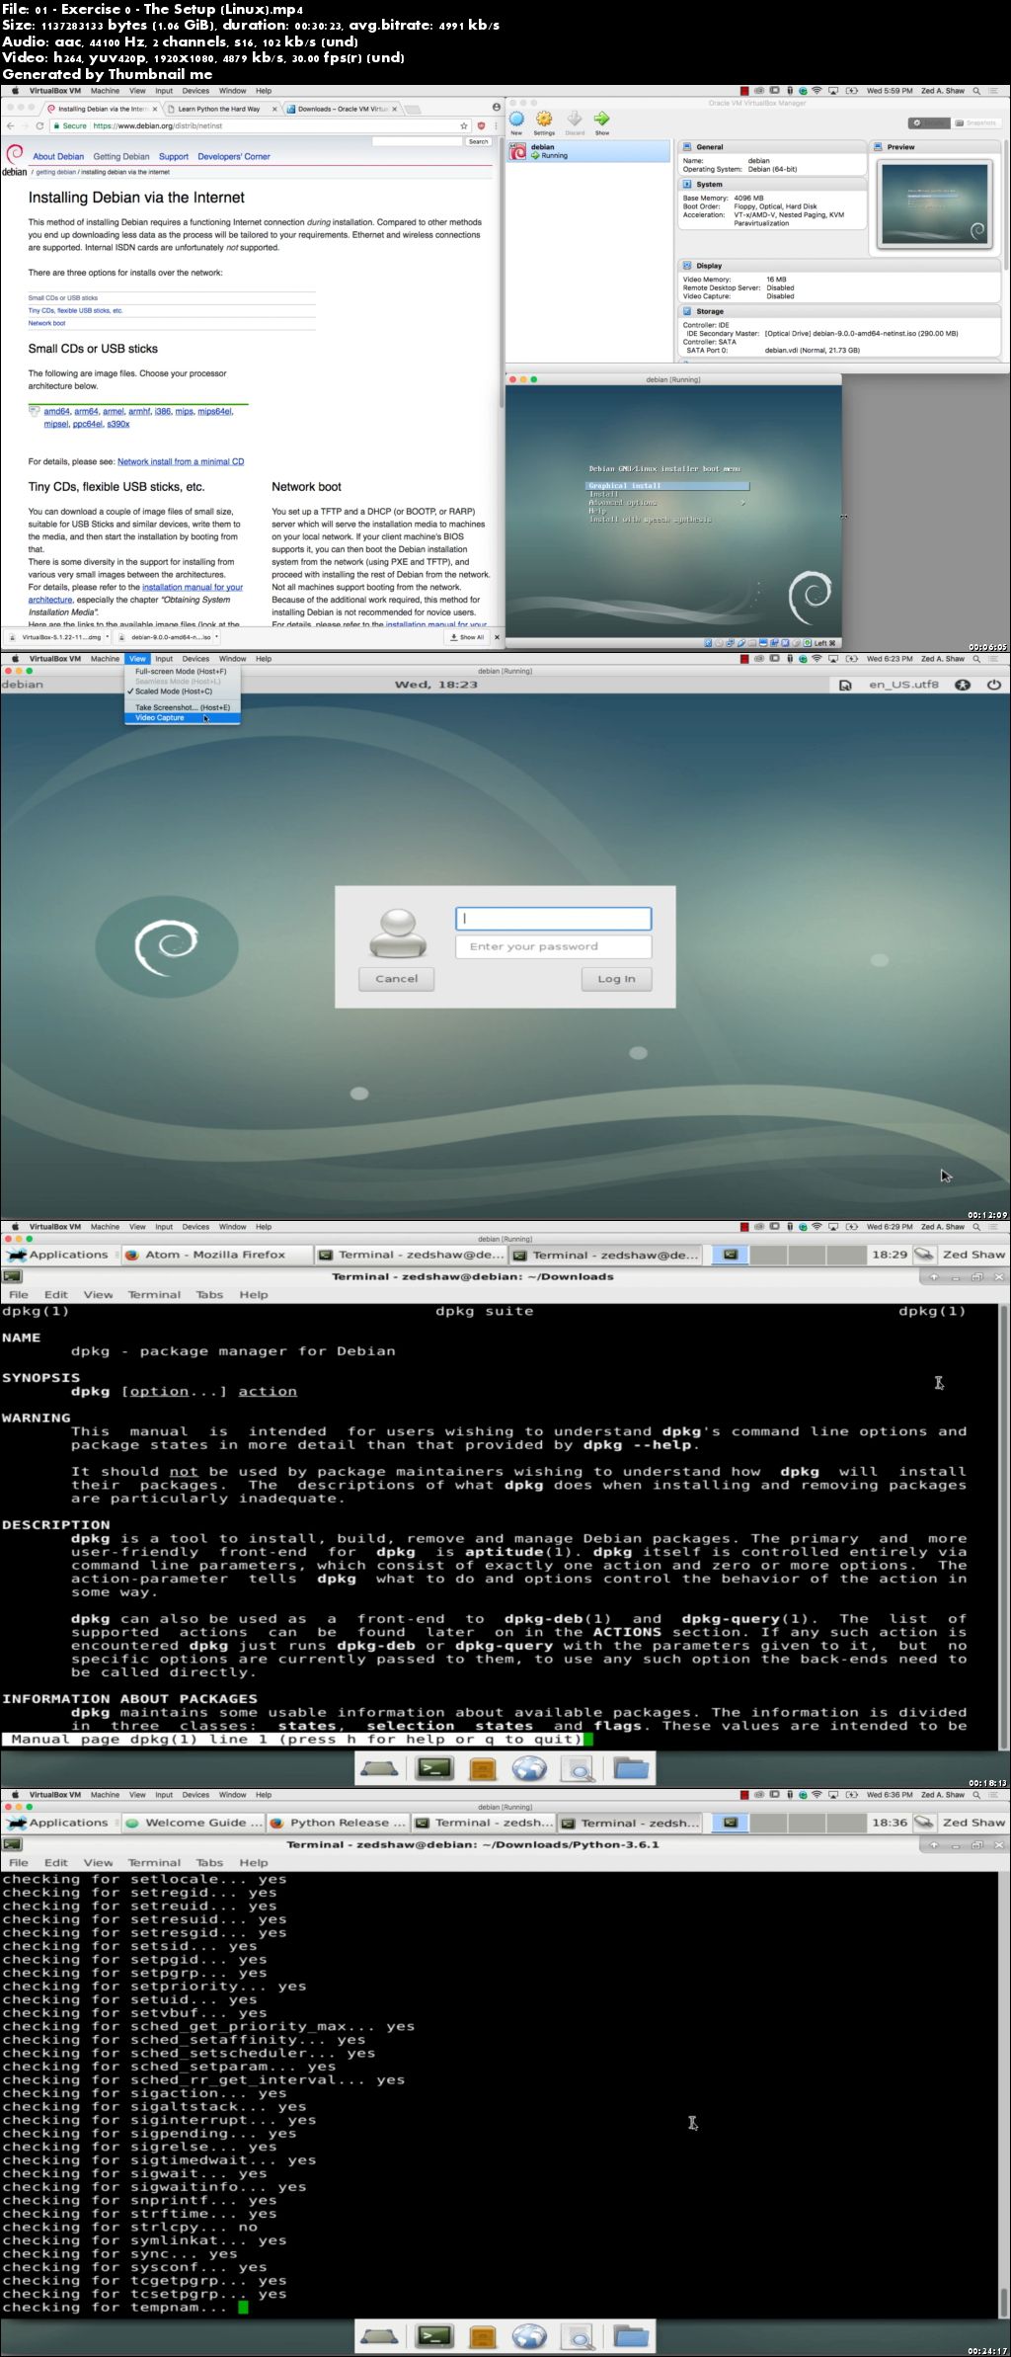Open the accessibility icon on the Debian login screen
The image size is (1011, 2357).
coord(962,685)
